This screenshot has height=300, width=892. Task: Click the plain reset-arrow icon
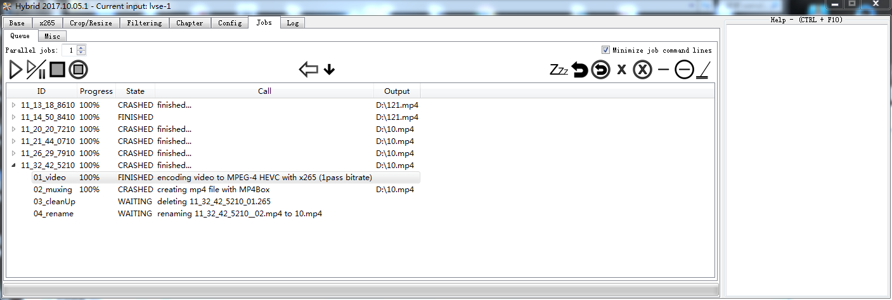coord(579,70)
